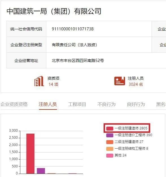Click address 北京市丰台区西四环南路52号

[78, 61]
